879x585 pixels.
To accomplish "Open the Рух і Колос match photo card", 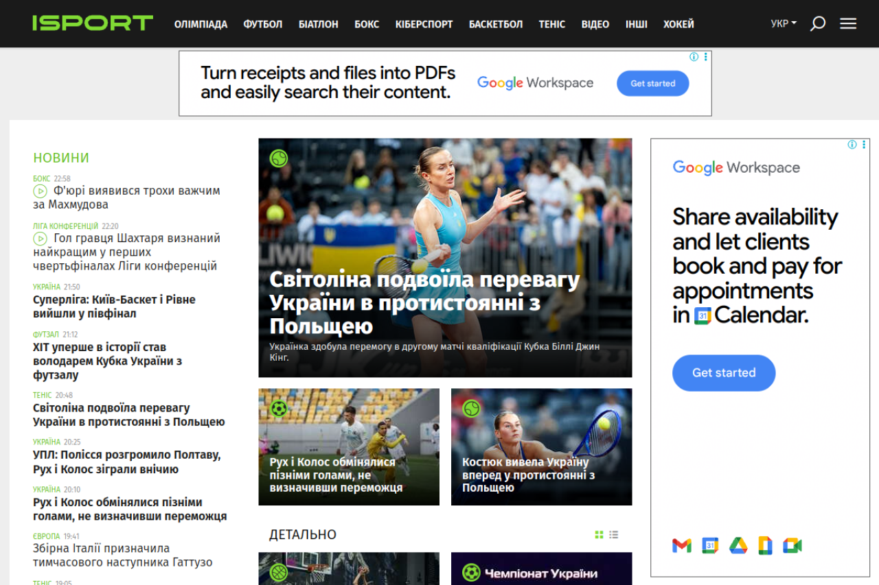I will click(x=349, y=447).
